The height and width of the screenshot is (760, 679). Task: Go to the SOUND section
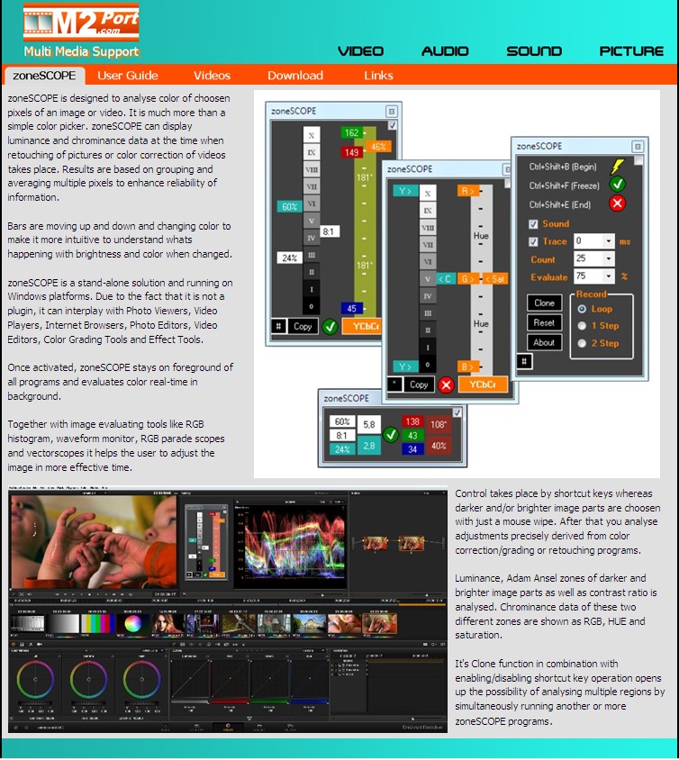click(x=534, y=51)
